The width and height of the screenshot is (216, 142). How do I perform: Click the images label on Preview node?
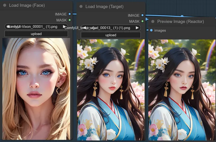point(160,30)
